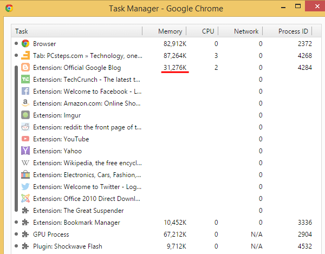Select the Browser task row
This screenshot has height=254, width=325.
pyautogui.click(x=166, y=44)
